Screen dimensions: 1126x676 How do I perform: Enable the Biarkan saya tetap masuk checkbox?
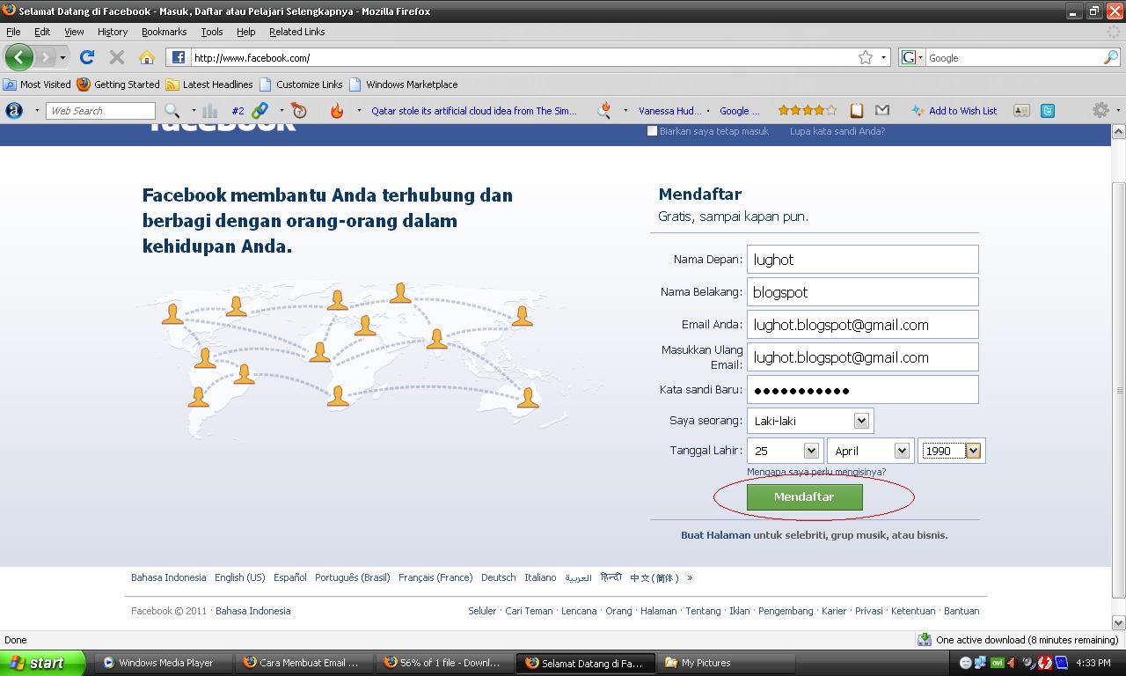tap(652, 130)
